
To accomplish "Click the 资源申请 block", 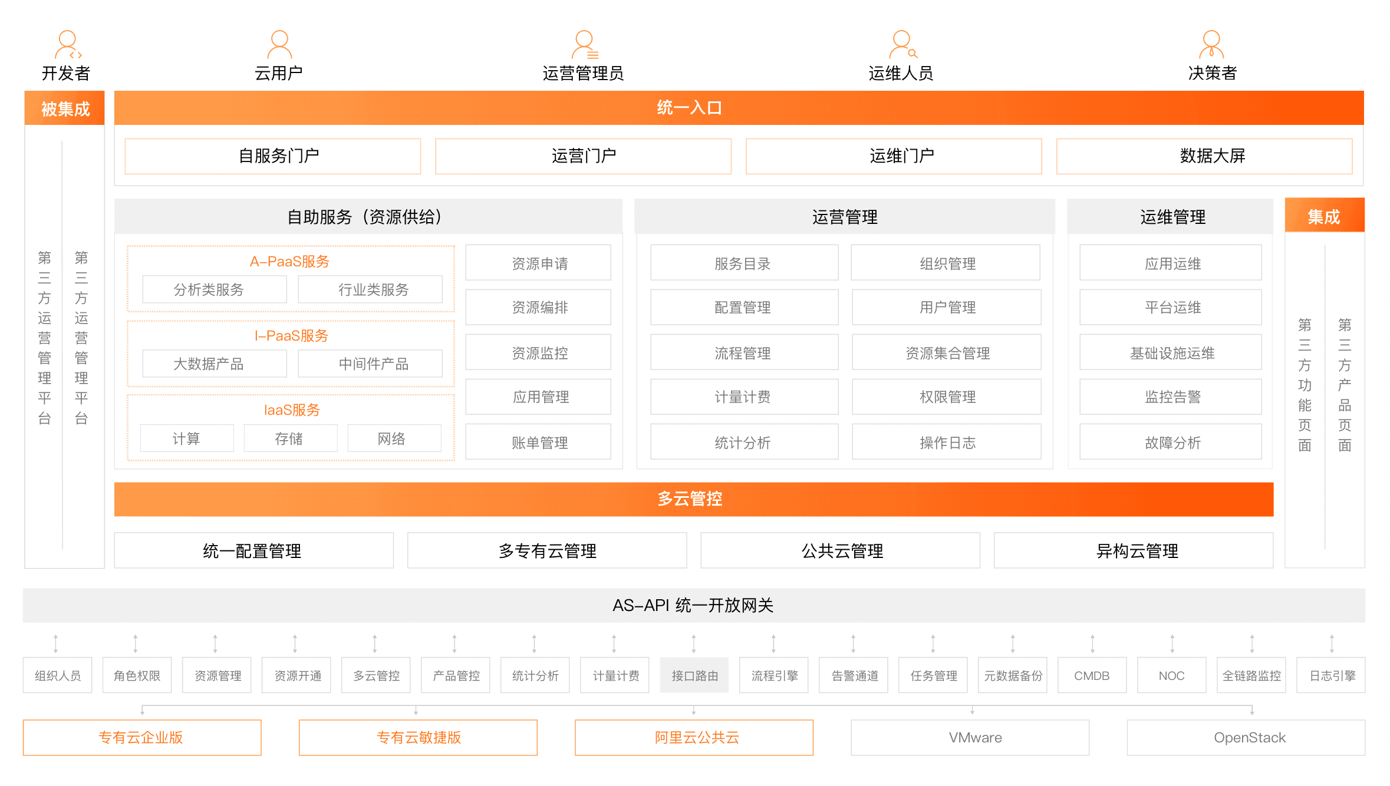I will 538,263.
